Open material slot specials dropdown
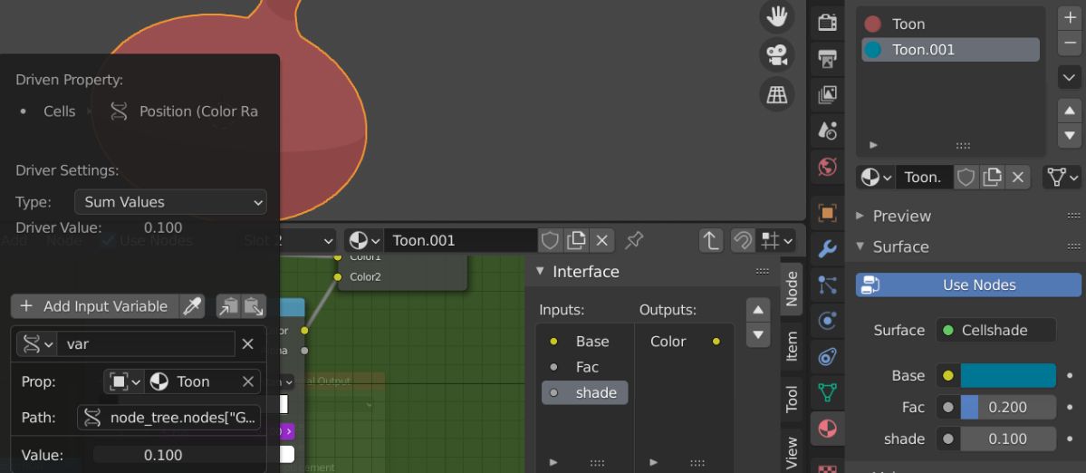 1070,77
